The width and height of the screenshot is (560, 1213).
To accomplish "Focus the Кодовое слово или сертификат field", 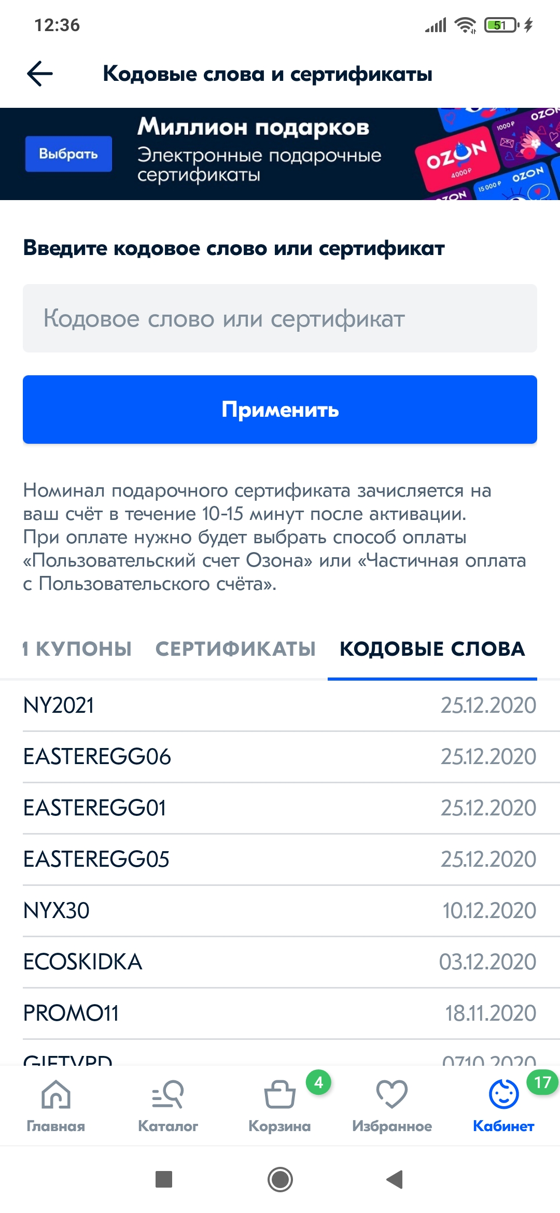I will (x=280, y=318).
